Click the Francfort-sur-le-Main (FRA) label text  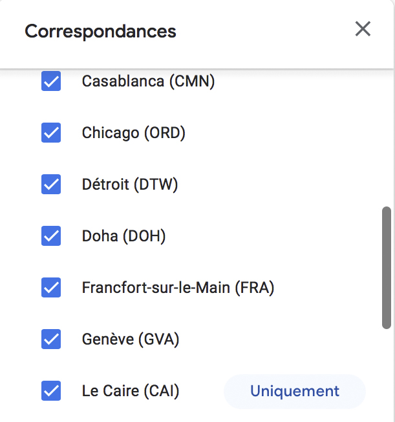(x=178, y=288)
